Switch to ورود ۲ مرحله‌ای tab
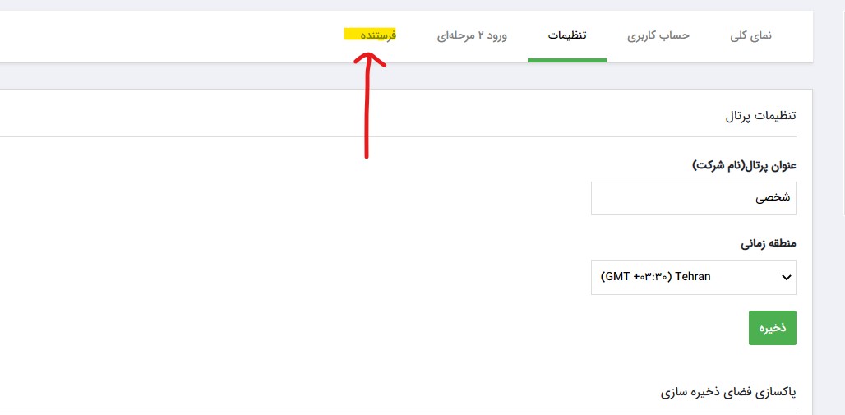The height and width of the screenshot is (415, 845). pos(472,35)
